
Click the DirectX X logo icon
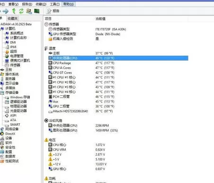click(x=2, y=134)
